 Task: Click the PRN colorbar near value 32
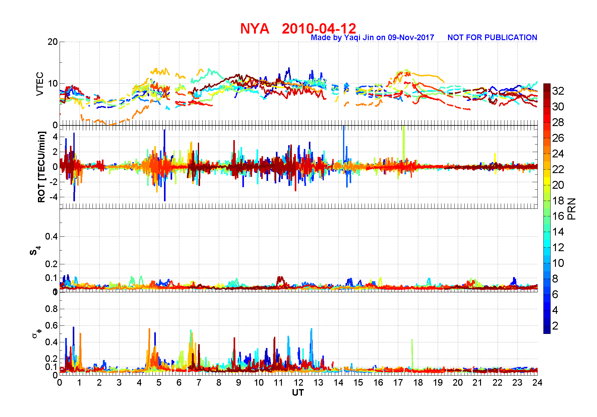point(547,91)
